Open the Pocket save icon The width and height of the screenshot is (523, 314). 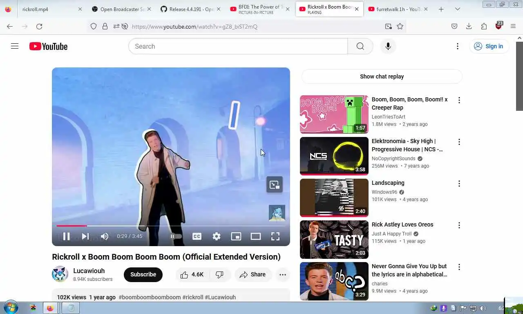coord(454,26)
